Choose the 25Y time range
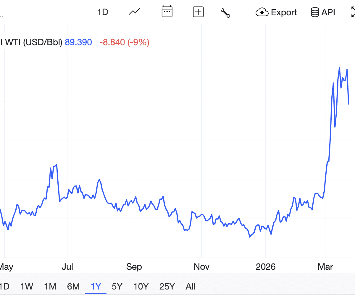Viewport: 355px width, 296px height. (x=167, y=286)
